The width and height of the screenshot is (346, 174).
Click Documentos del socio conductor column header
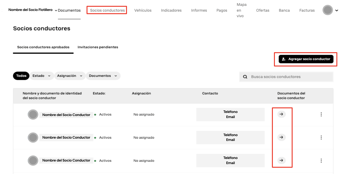(x=291, y=96)
